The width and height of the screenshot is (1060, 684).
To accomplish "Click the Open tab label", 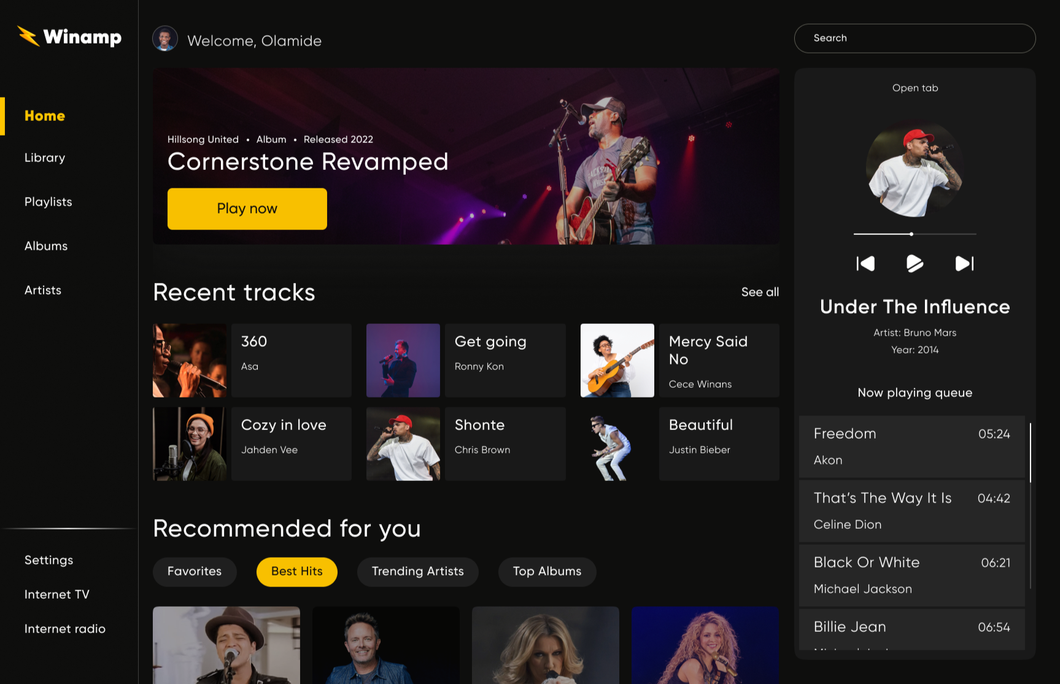I will point(915,88).
